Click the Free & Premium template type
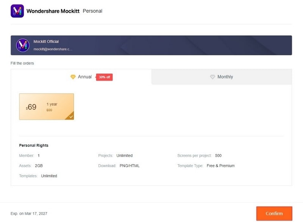Image resolution: width=303 pixels, height=222 pixels. pyautogui.click(x=221, y=166)
